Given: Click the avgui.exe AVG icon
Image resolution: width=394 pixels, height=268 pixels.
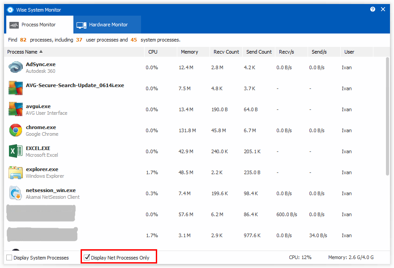Looking at the screenshot, I should pos(16,109).
